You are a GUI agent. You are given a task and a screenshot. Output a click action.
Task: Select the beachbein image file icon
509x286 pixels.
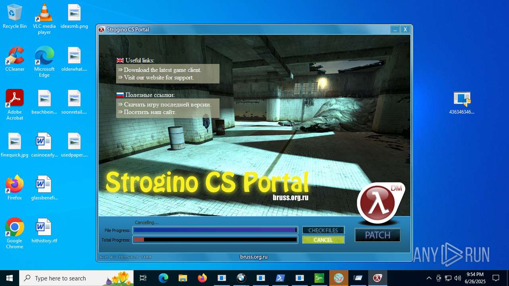[x=44, y=102]
